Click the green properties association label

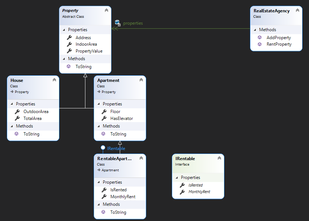pyautogui.click(x=133, y=23)
